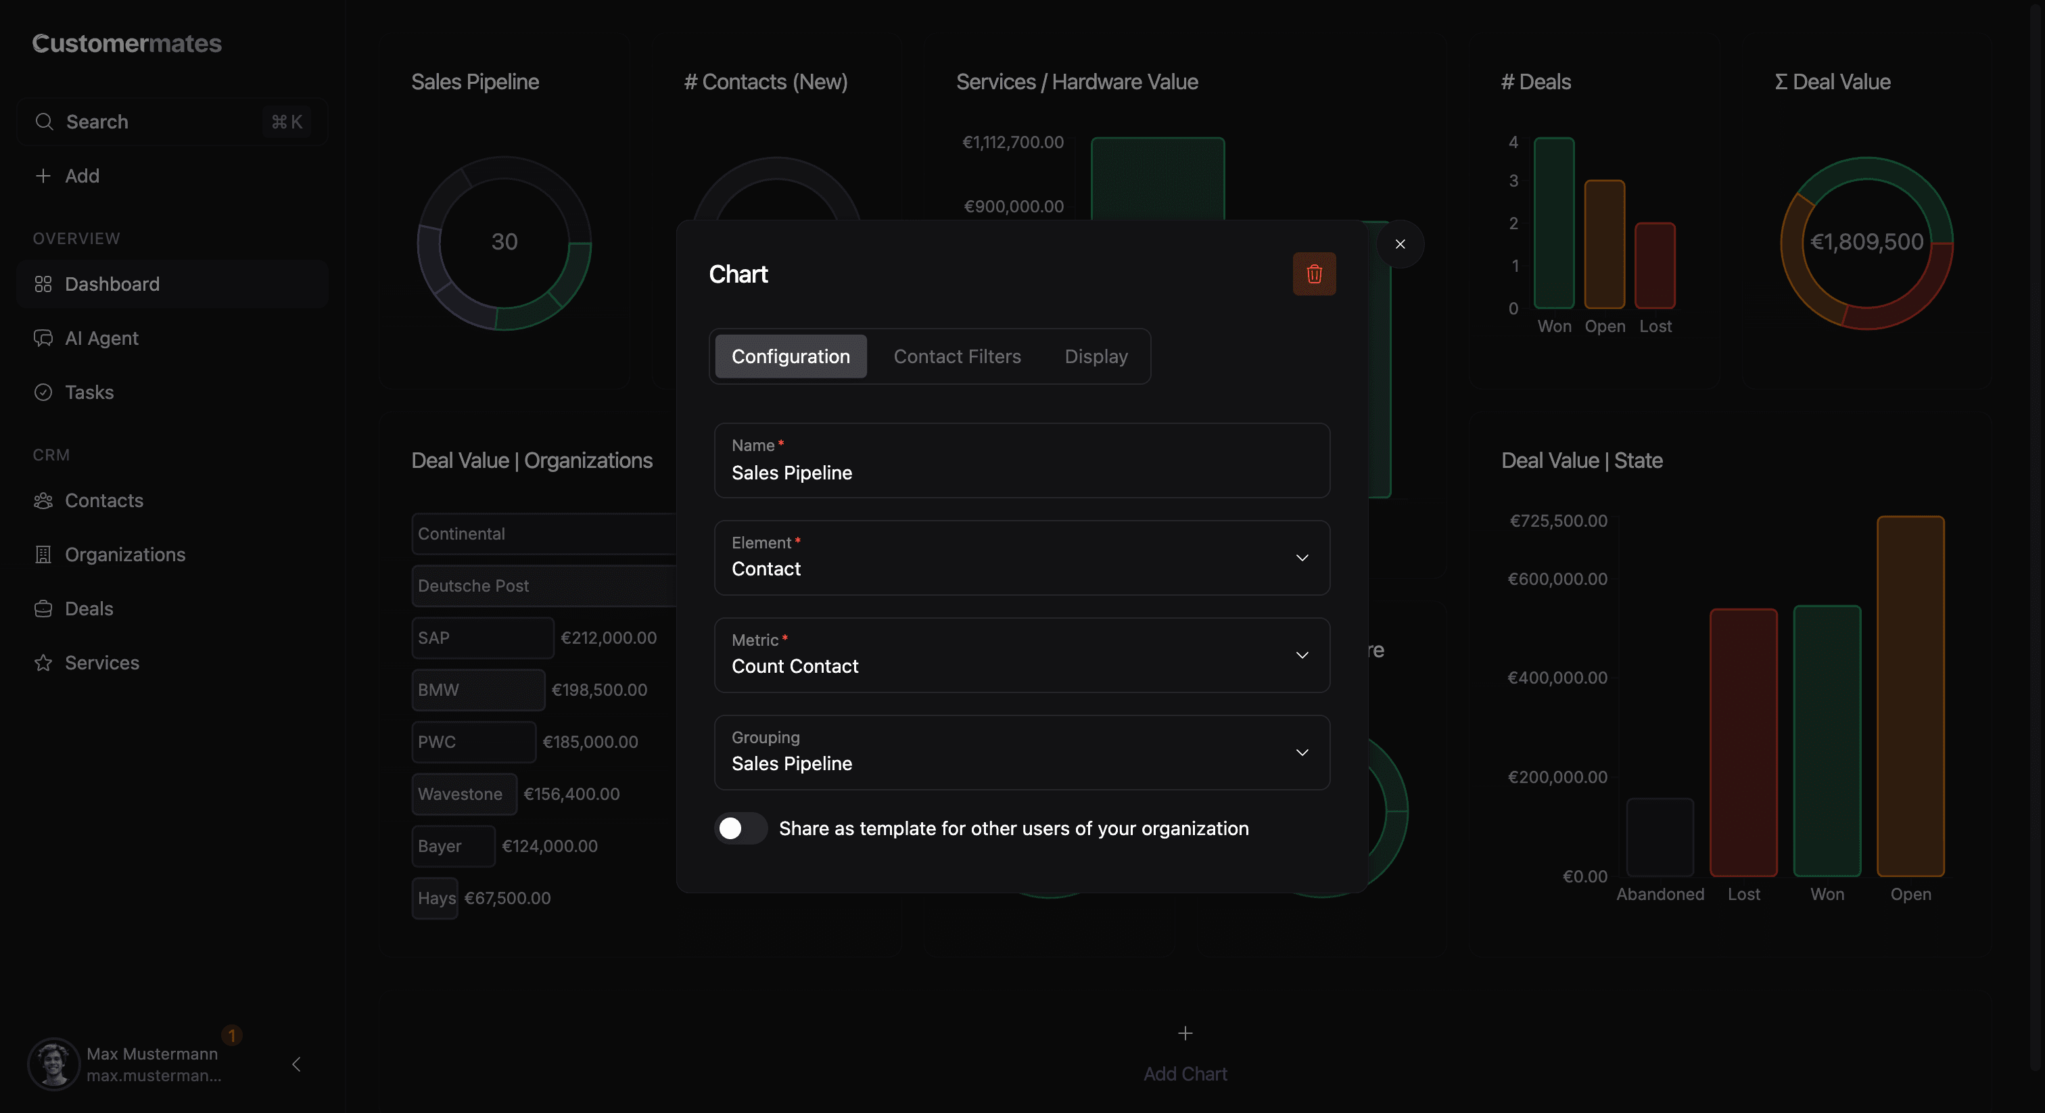Switch to the Contact Filters tab
Image resolution: width=2045 pixels, height=1113 pixels.
[x=958, y=356]
